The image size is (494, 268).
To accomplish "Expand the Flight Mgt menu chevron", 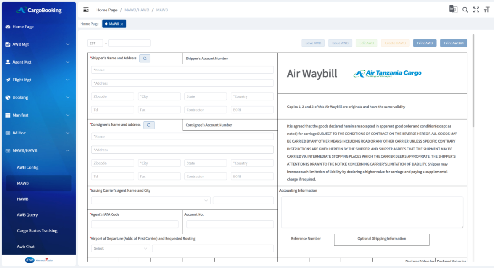I will pos(68,80).
